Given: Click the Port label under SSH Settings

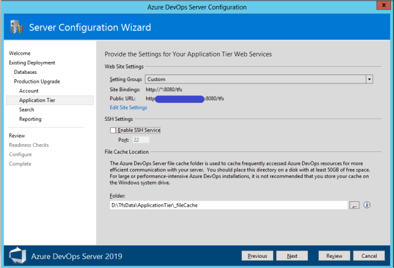Looking at the screenshot, I should tap(123, 140).
